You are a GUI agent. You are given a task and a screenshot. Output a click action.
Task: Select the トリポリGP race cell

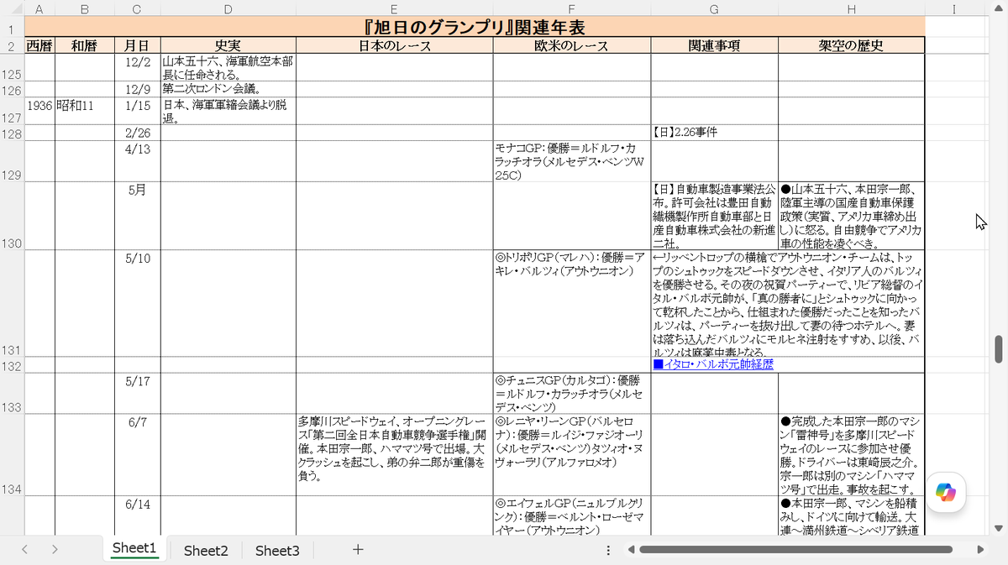[572, 303]
